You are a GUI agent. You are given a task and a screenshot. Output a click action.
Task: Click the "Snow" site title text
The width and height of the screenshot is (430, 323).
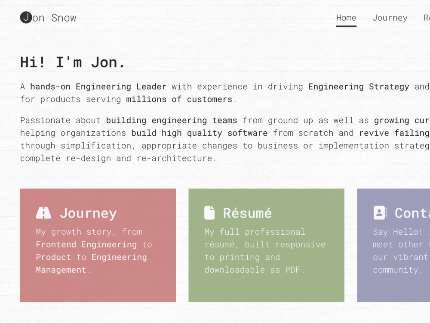point(64,18)
